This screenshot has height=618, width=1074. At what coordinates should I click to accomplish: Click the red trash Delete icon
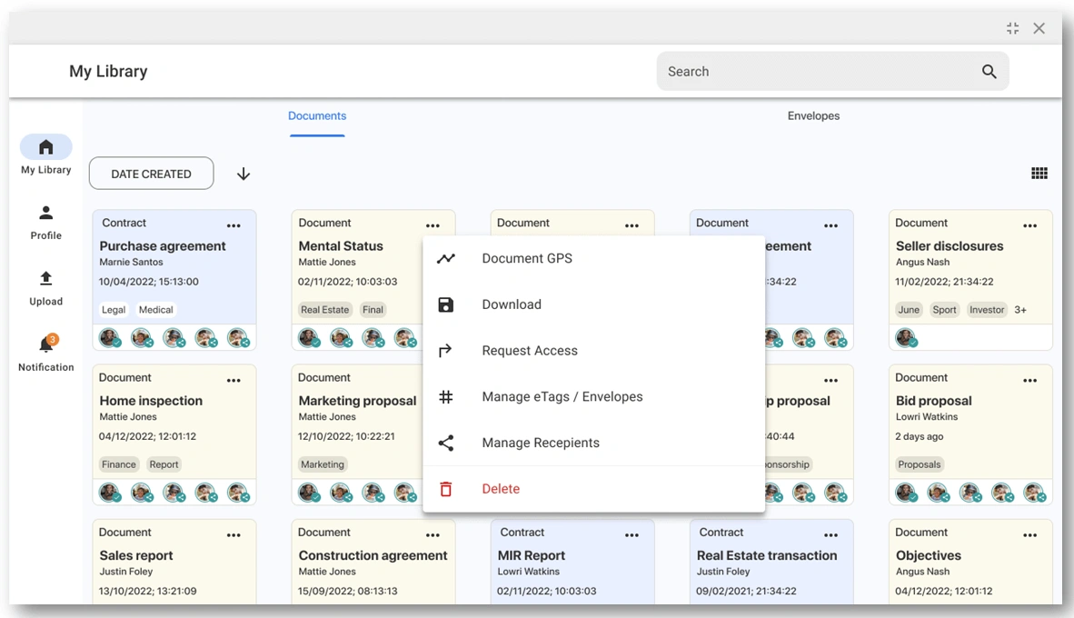coord(446,489)
